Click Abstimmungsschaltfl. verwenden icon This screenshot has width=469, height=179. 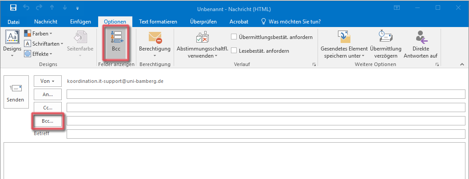[x=202, y=37]
